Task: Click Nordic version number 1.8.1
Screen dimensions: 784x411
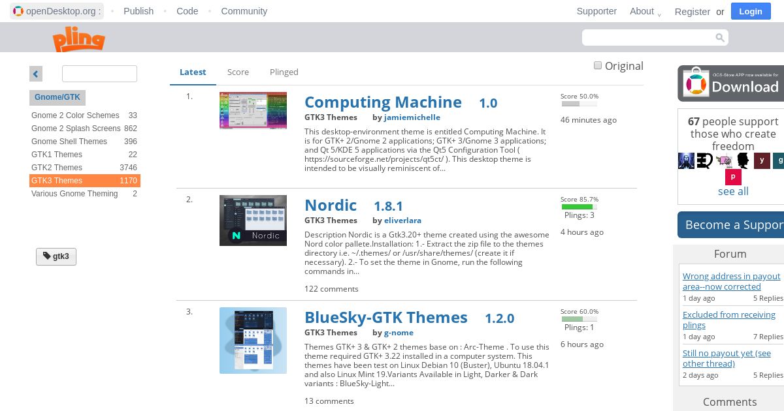Action: coord(388,206)
